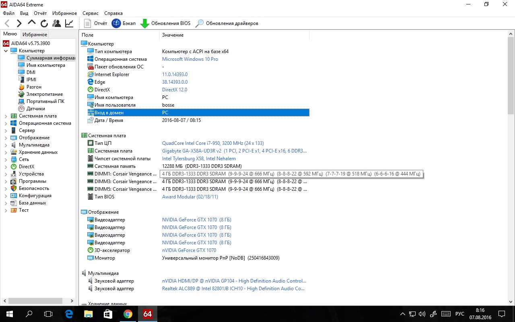The image size is (515, 322).
Task: Select the DMI tree item
Action: (x=31, y=72)
